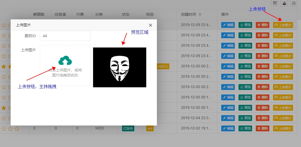Close the 上传图片 dialog with the X

tap(150, 25)
